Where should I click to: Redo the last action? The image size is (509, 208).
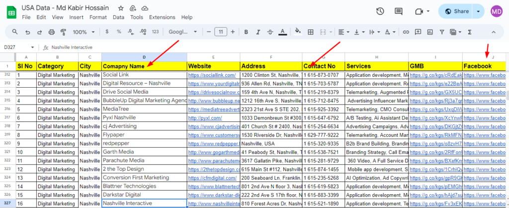pyautogui.click(x=39, y=32)
